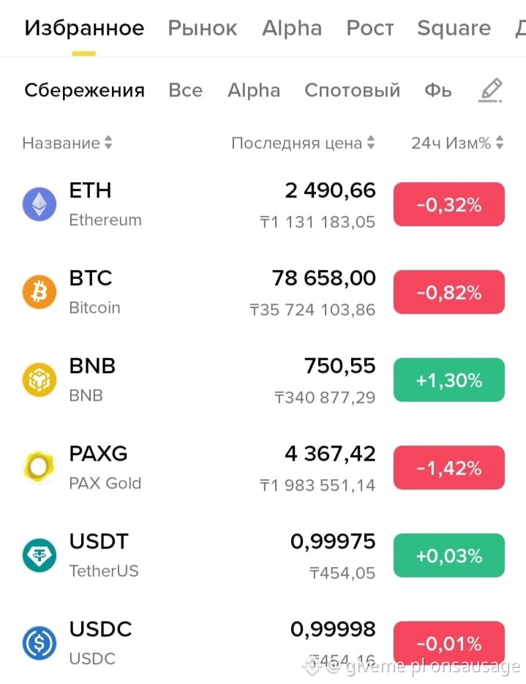The image size is (526, 684).
Task: Open the Square tab
Action: coord(454,28)
